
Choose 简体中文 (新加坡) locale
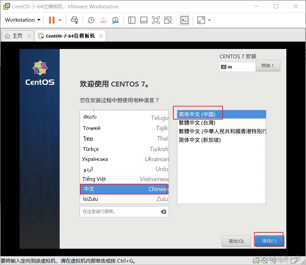point(221,140)
